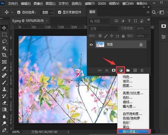Select the History Brush tool
Image resolution: width=168 pixels, height=135 pixels.
pyautogui.click(x=4, y=96)
